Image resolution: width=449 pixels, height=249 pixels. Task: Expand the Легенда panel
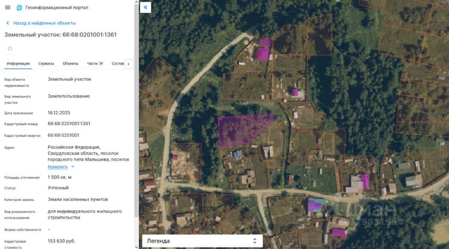[202, 241]
